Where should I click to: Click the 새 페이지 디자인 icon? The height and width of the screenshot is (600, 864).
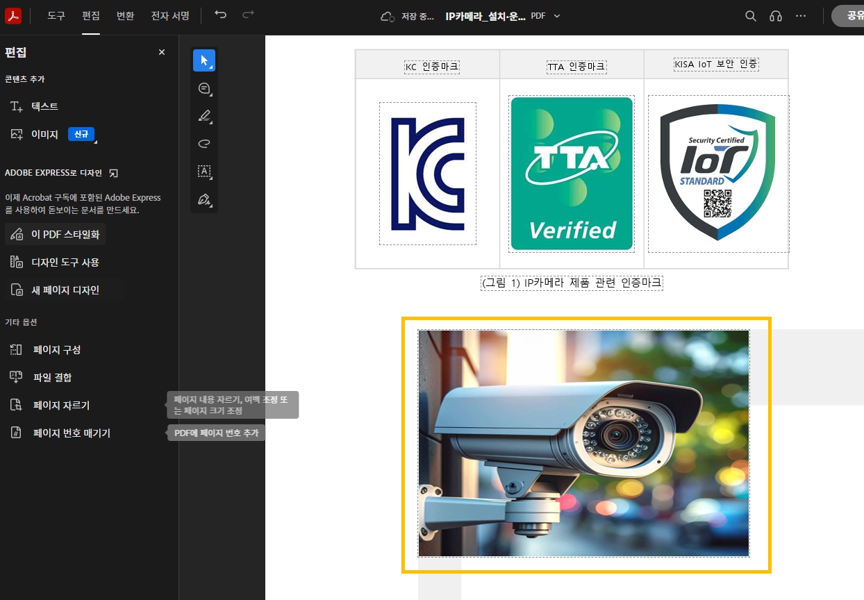click(x=17, y=290)
